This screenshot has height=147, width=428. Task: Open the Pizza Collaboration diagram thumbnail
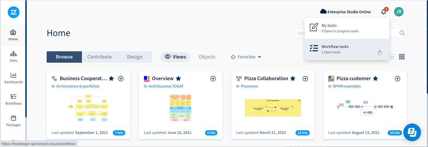click(x=273, y=108)
